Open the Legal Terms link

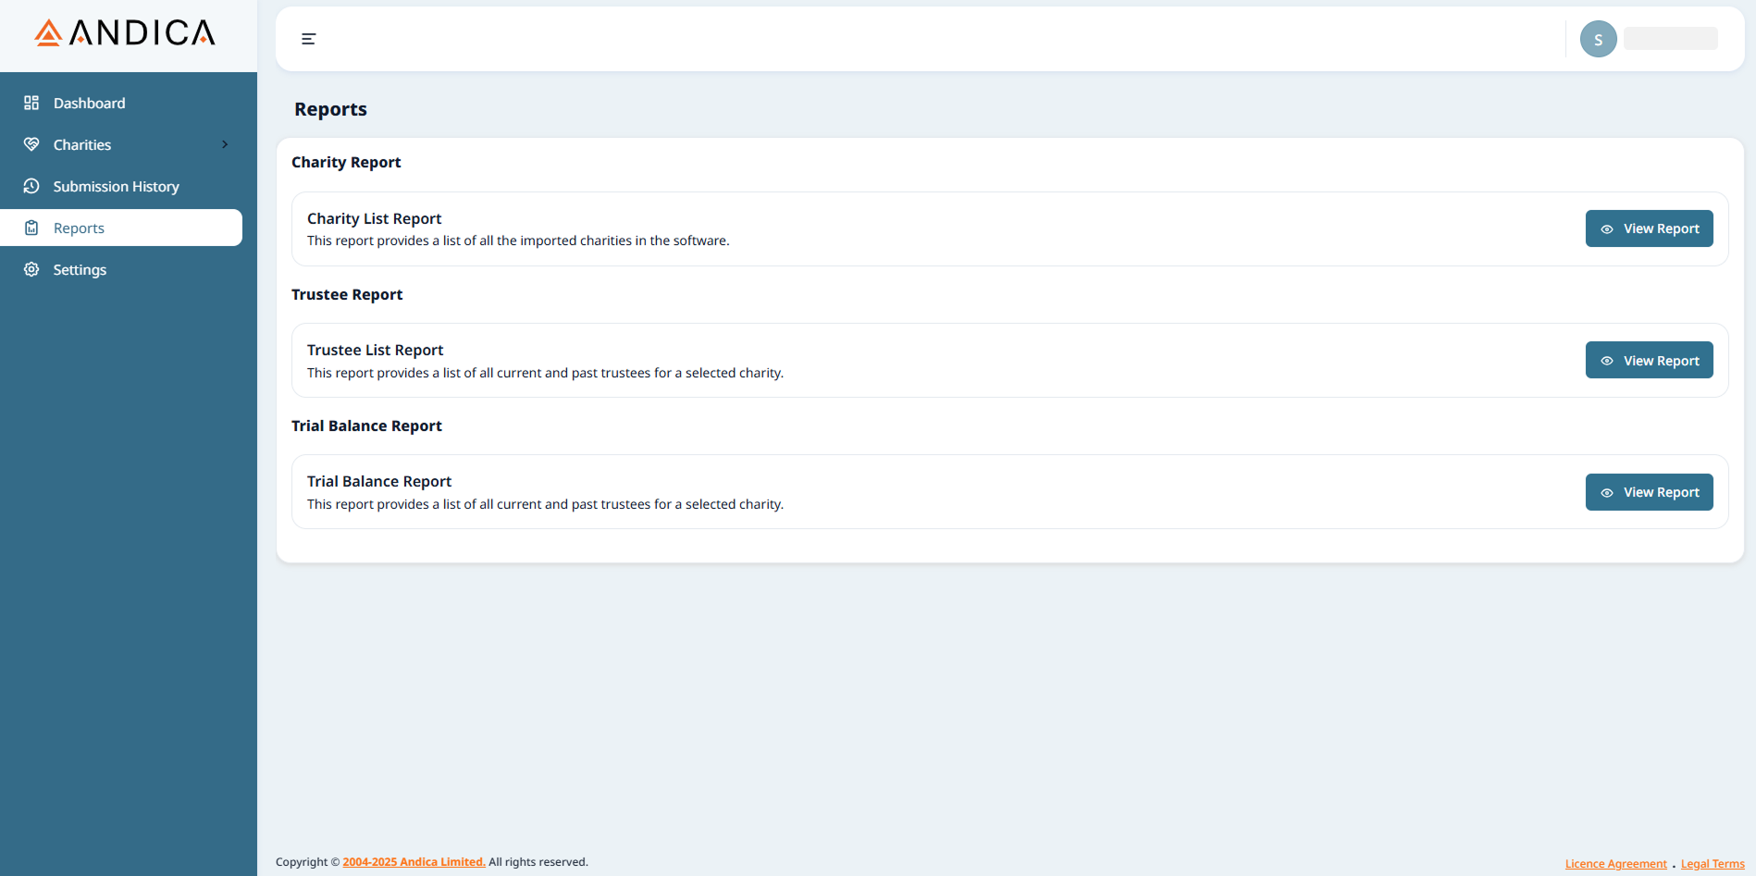pyautogui.click(x=1713, y=862)
